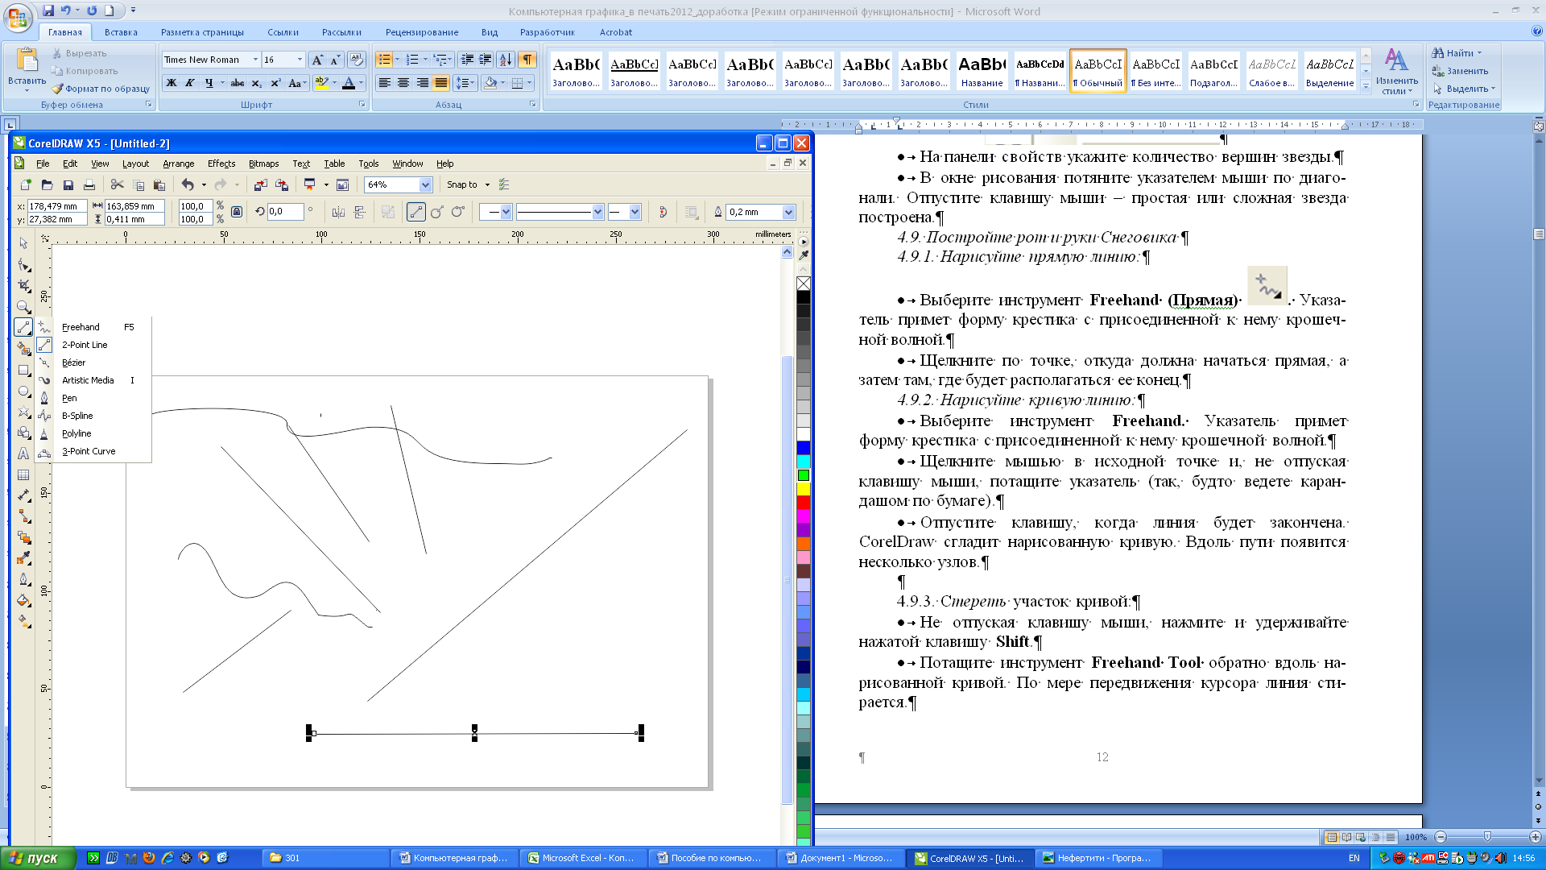Pick the yellow swatch in CorelDRAW palette

coord(804,489)
